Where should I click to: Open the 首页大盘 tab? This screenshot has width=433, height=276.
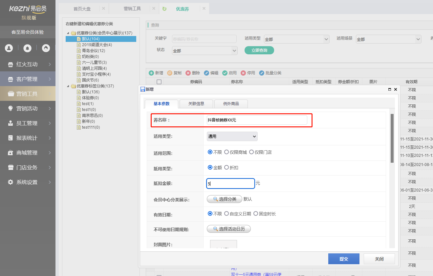(x=82, y=9)
